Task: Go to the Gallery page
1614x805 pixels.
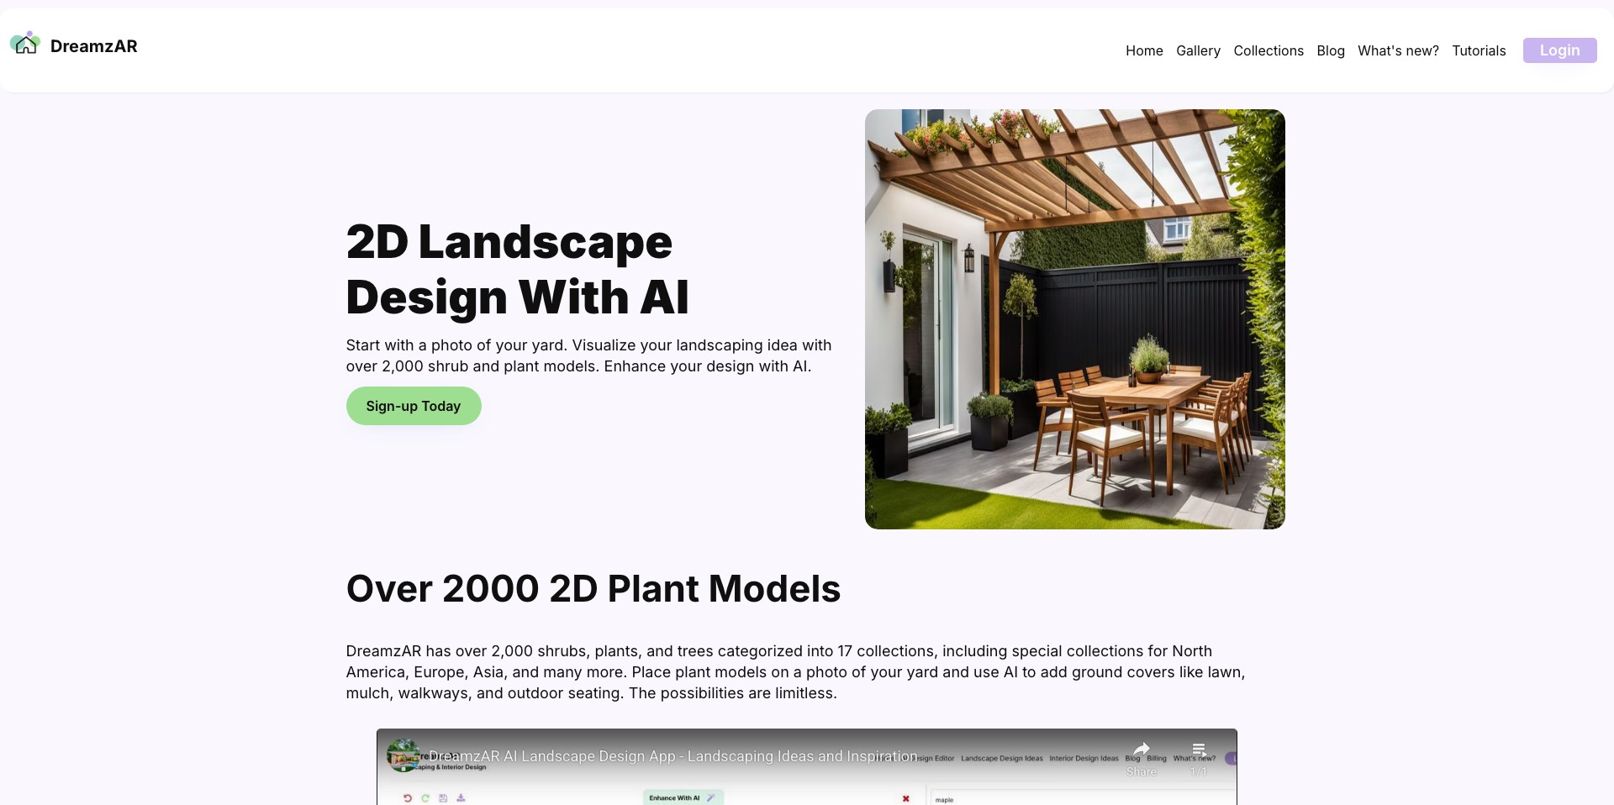Action: [1198, 50]
